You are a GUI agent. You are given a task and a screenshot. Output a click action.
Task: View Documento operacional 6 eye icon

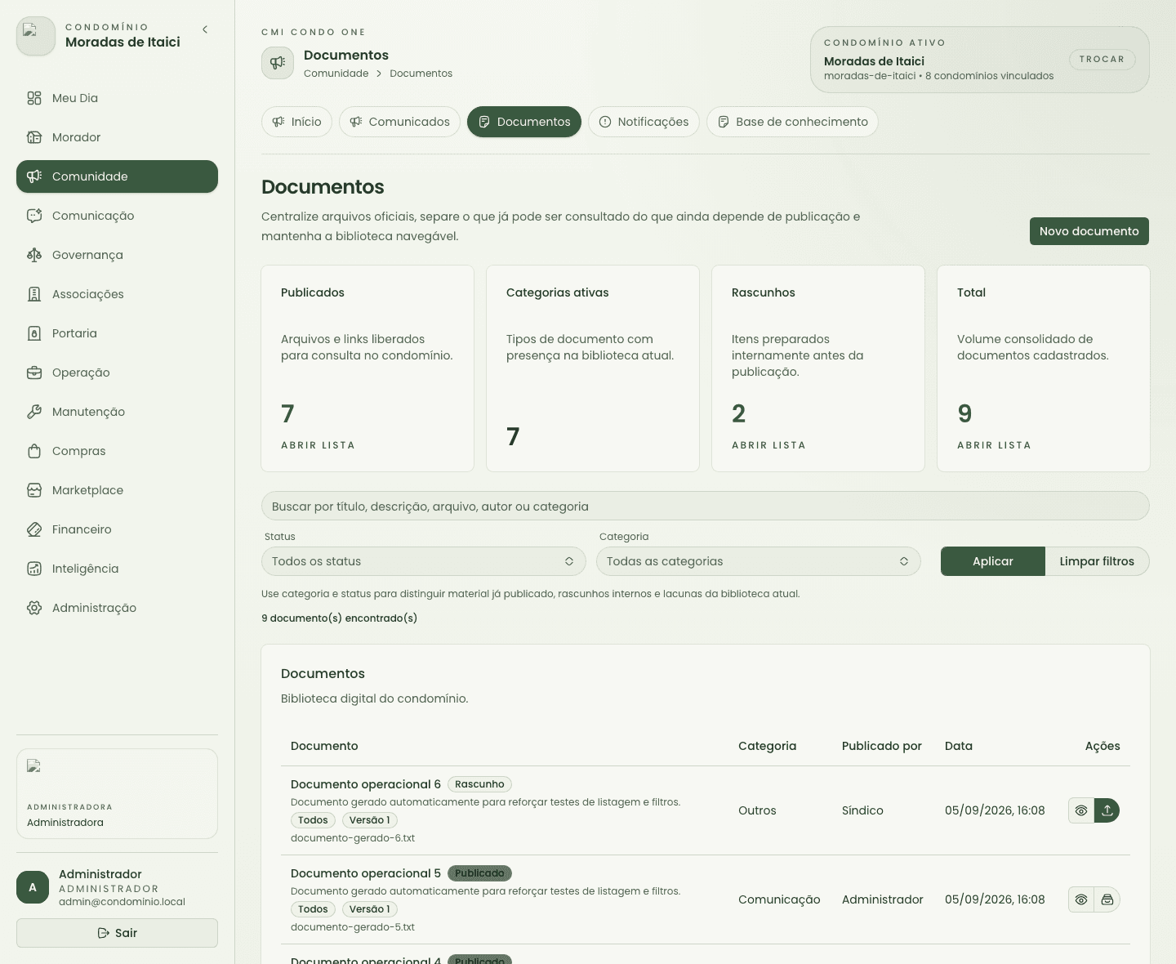tap(1081, 810)
